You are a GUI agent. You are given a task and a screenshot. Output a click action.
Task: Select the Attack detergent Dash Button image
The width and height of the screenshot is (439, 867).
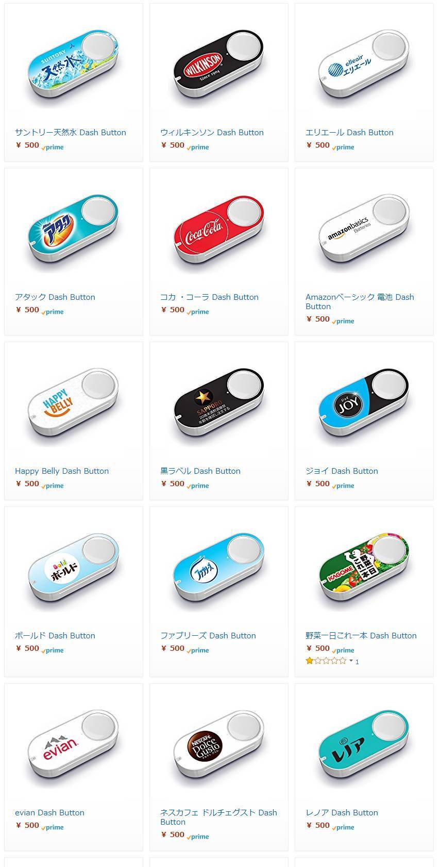click(73, 233)
